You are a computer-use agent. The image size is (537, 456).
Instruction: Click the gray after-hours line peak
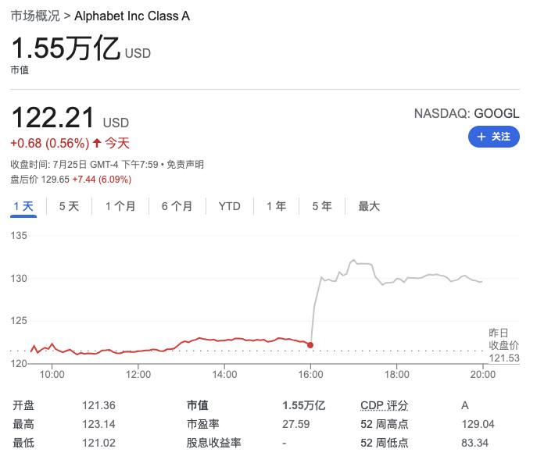(x=353, y=260)
